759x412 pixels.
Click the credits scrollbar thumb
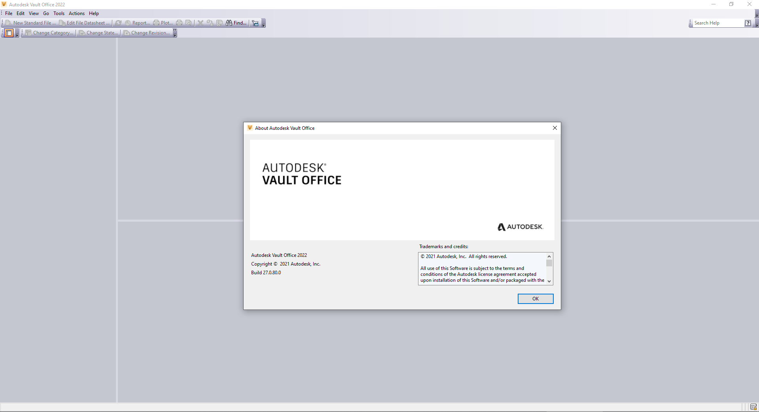click(x=549, y=263)
